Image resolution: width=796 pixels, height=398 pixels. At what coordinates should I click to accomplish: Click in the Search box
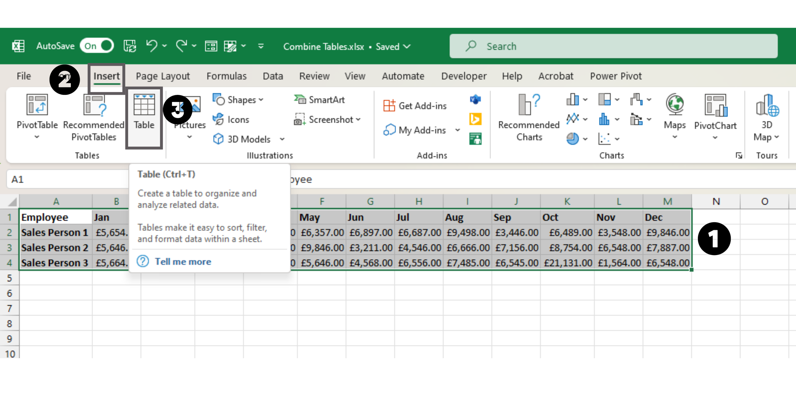tap(613, 46)
